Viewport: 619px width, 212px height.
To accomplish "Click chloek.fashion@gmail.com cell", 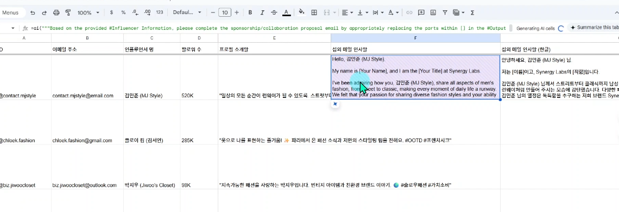I will click(x=87, y=122).
